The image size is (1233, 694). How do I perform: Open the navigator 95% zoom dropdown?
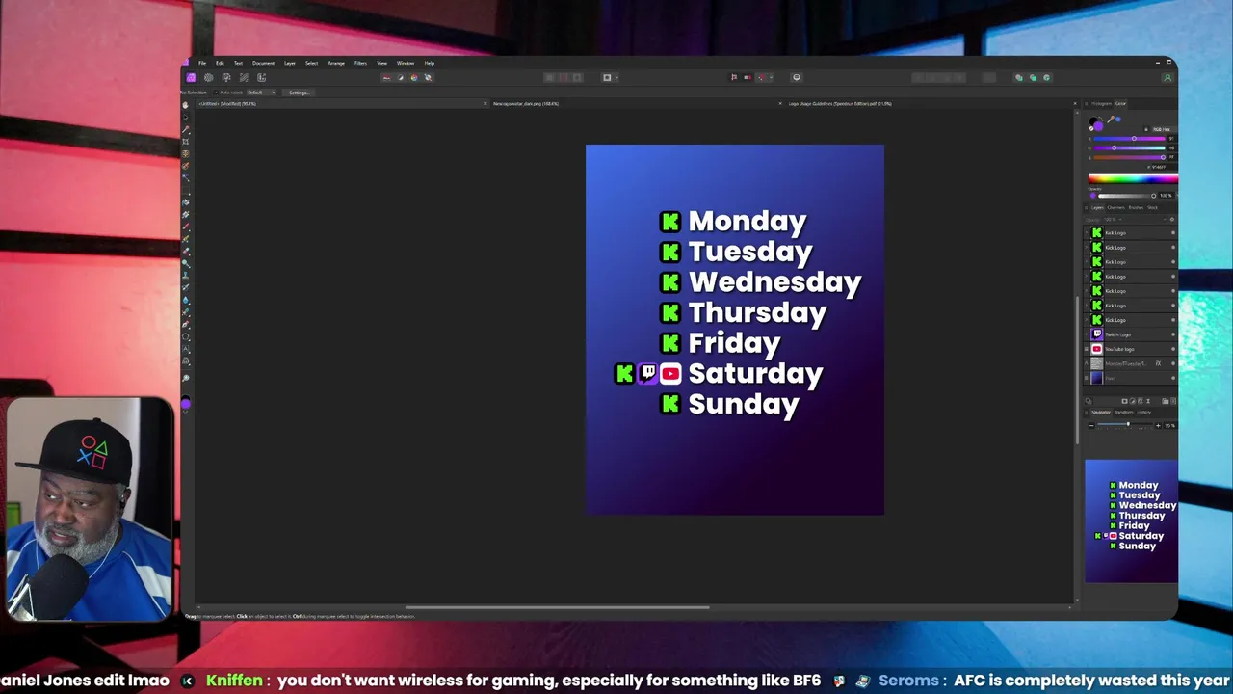1169,425
